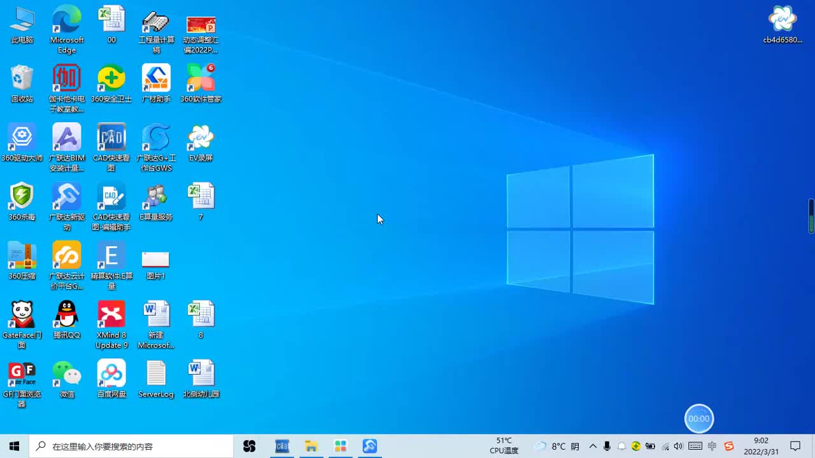815x458 pixels.
Task: Click the taskbar search box
Action: (x=132, y=446)
